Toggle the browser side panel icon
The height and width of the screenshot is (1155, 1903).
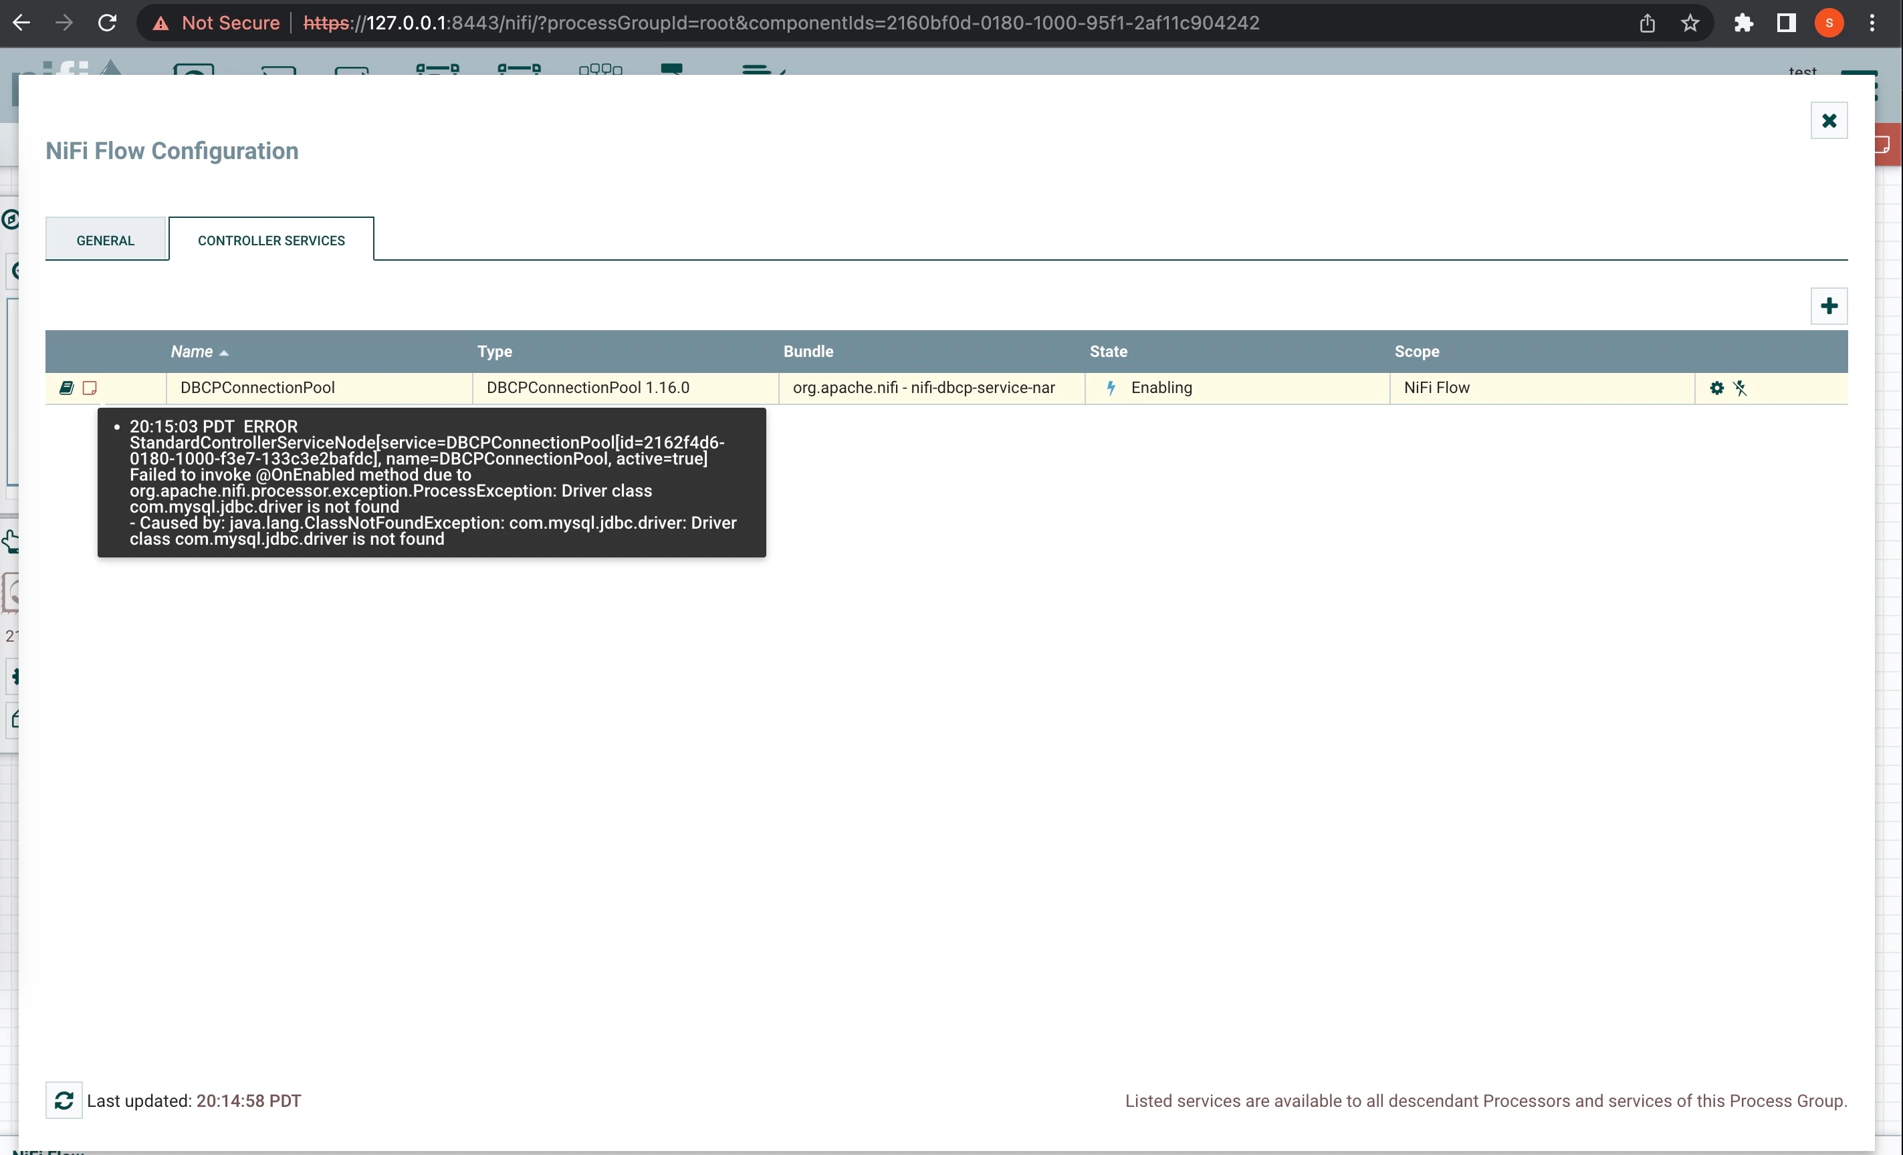point(1785,23)
